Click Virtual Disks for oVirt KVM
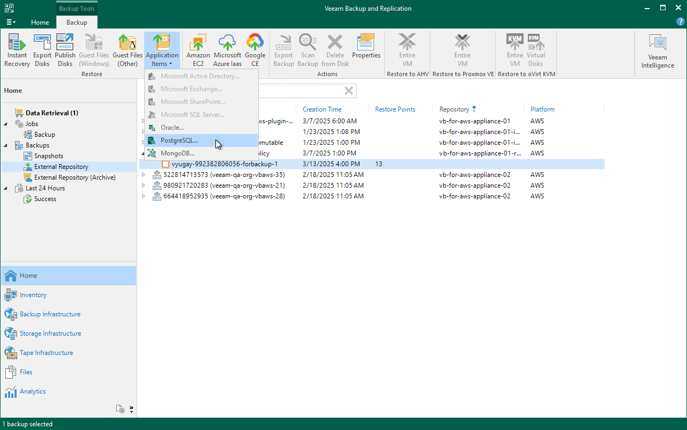Viewport: 687px width, 430px height. coord(536,50)
